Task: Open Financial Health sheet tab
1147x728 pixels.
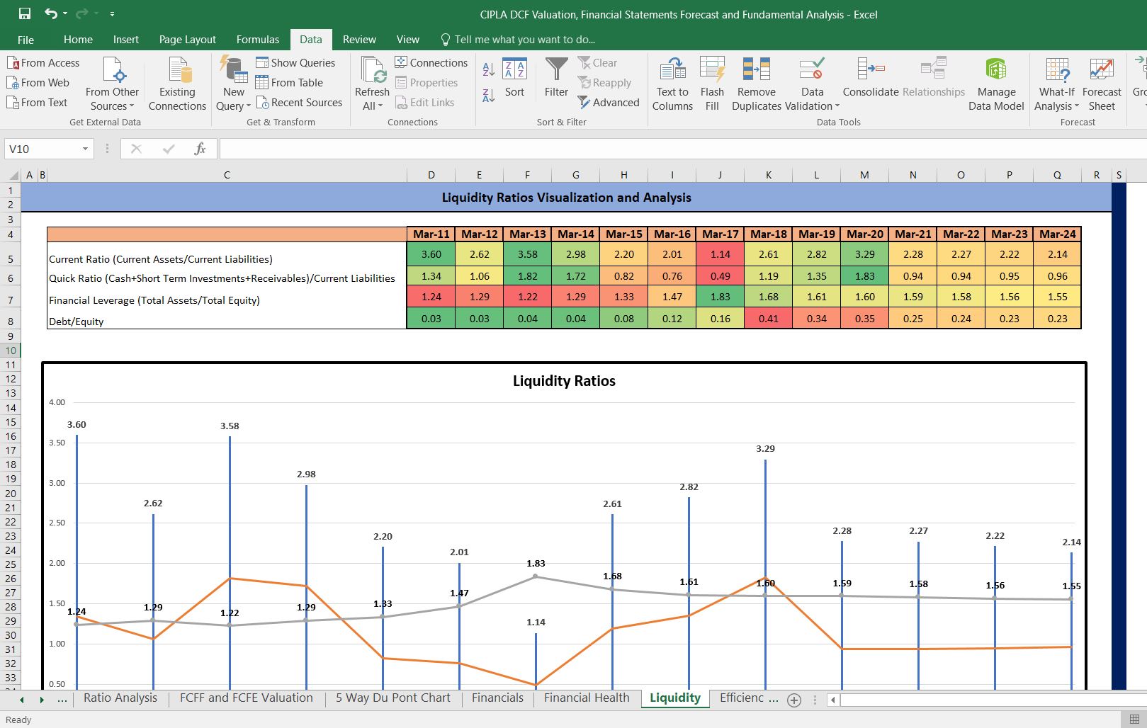Action: point(587,698)
